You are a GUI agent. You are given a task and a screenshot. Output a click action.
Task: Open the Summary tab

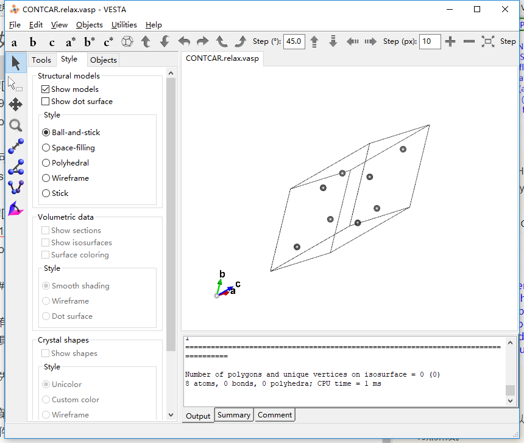[x=234, y=415]
